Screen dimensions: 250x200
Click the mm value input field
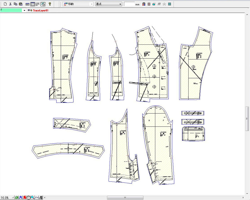129,4
